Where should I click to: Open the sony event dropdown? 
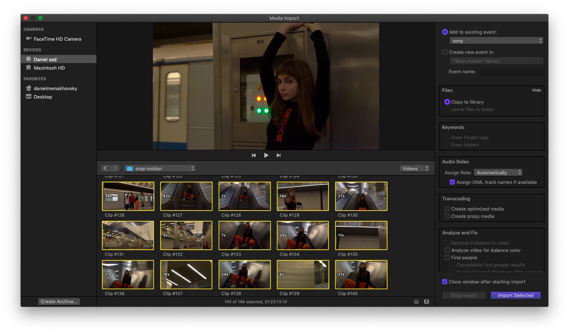(497, 41)
